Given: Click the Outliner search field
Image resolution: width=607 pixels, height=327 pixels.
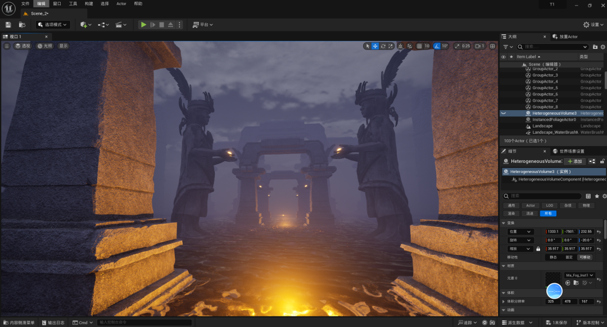Looking at the screenshot, I should tap(552, 47).
